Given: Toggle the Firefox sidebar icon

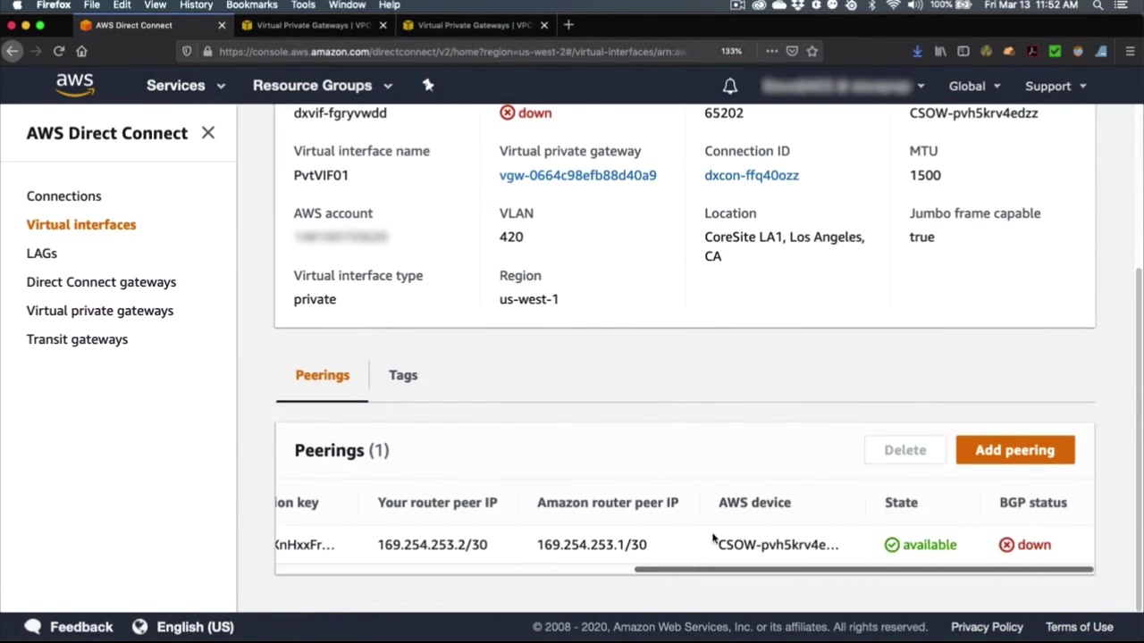Looking at the screenshot, I should coord(963,51).
